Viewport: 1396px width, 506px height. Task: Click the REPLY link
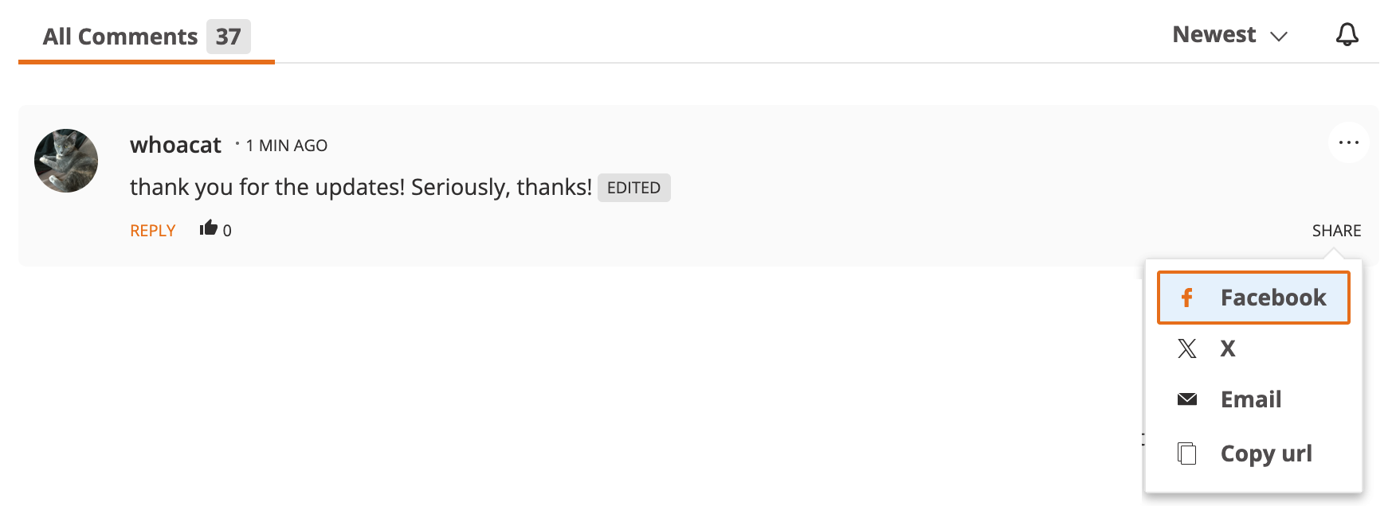click(152, 230)
